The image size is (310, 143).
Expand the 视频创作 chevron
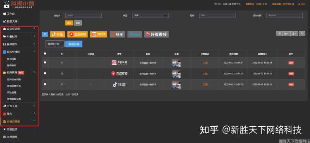[34, 44]
